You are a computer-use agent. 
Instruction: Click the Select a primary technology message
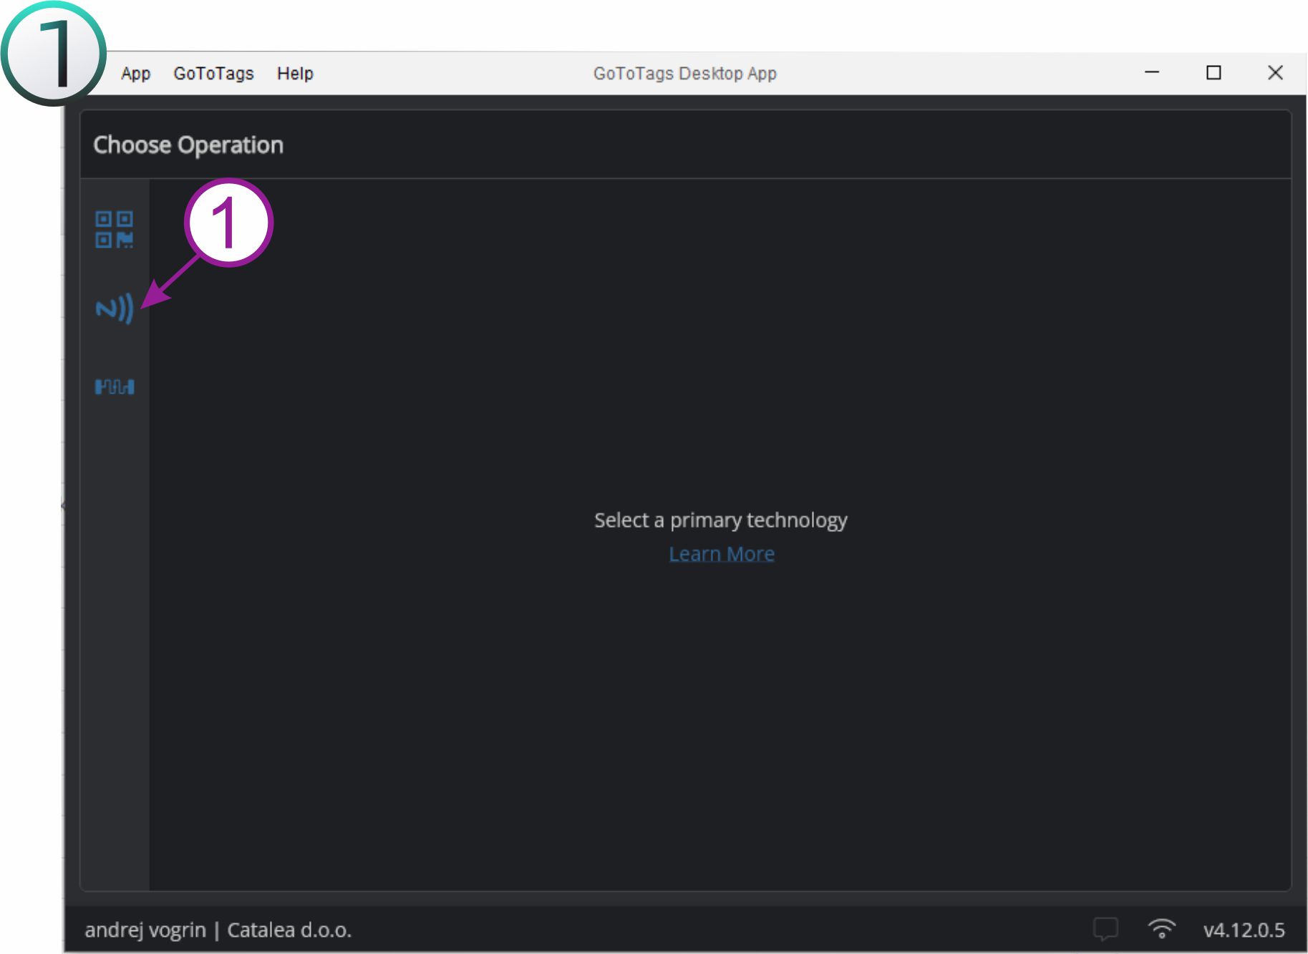(720, 520)
